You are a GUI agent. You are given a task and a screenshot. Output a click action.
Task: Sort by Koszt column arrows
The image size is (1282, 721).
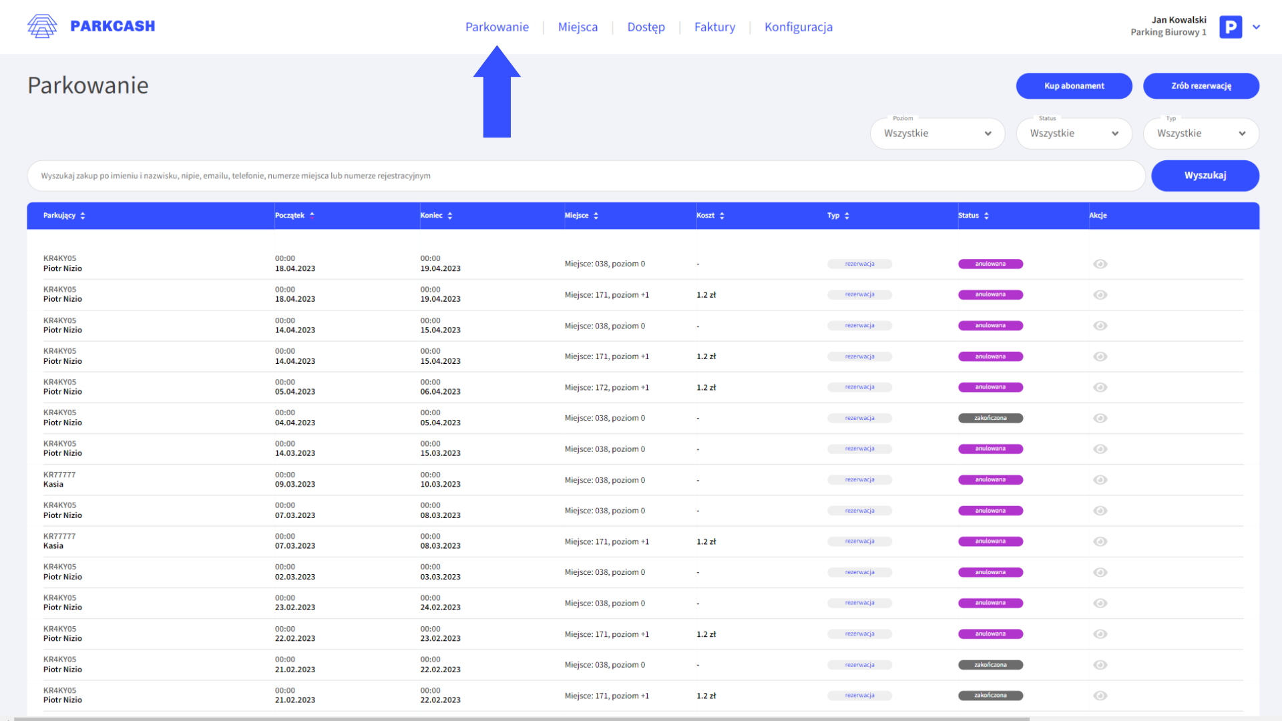(x=722, y=216)
